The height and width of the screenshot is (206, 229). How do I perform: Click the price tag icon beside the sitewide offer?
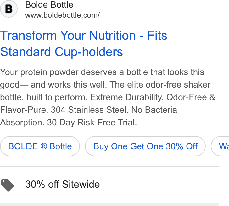coord(8,185)
